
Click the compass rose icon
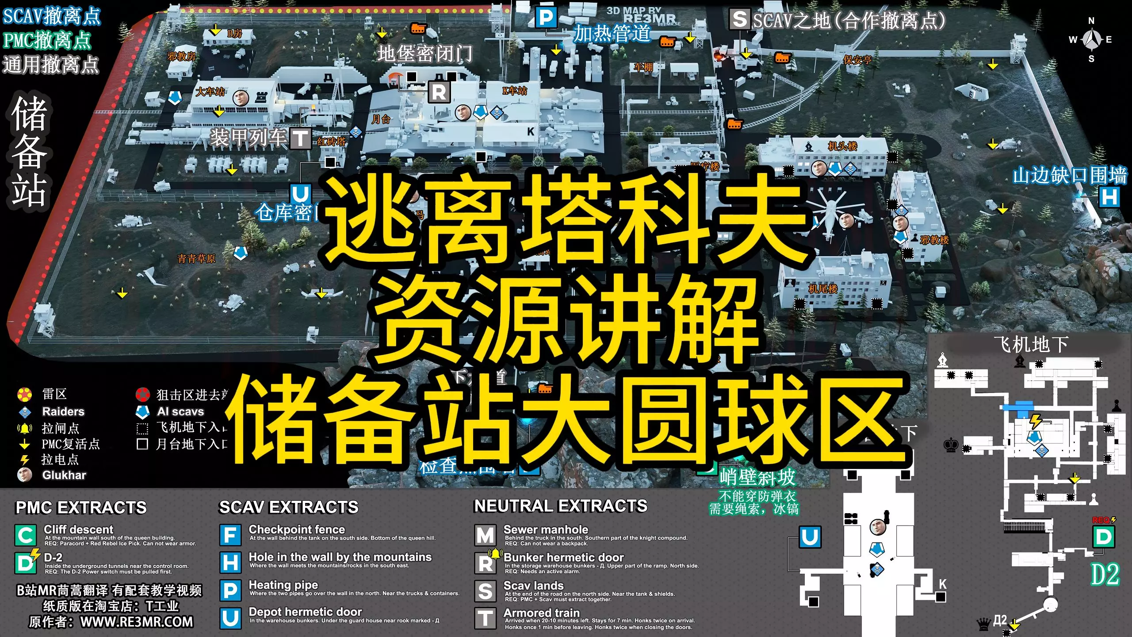tap(1091, 40)
